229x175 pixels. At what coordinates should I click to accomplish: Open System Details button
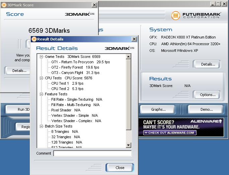(206, 64)
